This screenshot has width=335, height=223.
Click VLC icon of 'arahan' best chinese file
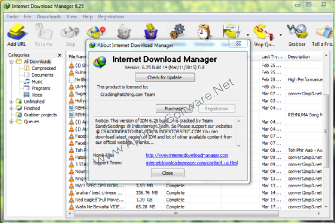click(71, 193)
